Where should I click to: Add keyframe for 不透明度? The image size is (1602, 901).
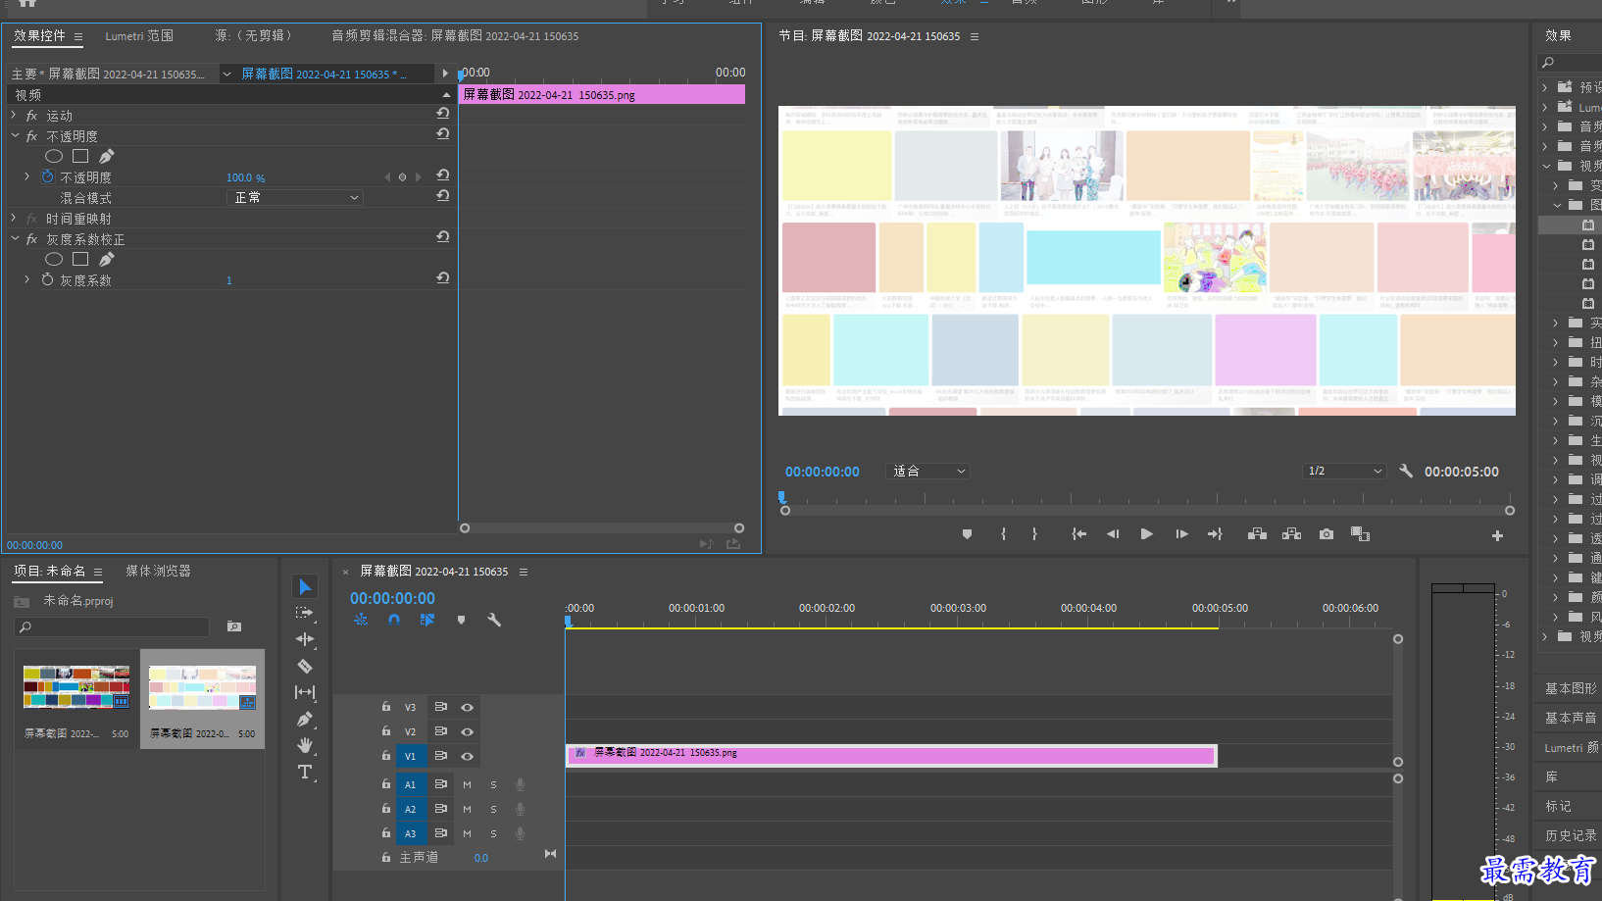point(402,177)
